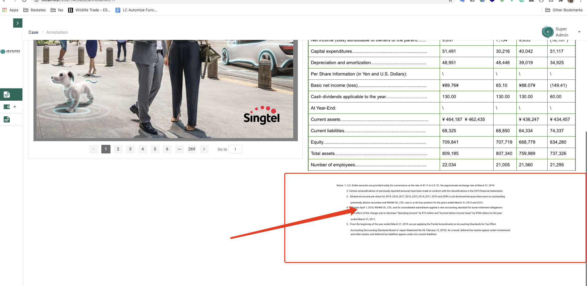Select the highlighted document icon in sidebar

tap(7, 95)
